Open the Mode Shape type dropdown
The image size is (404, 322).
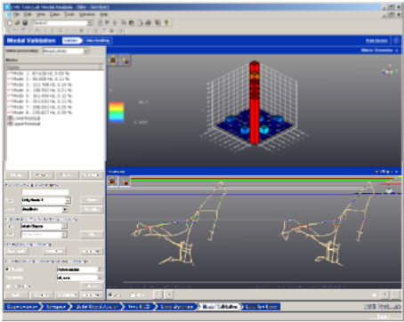(44, 226)
